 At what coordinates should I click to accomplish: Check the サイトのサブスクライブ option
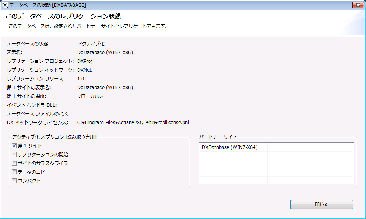click(14, 163)
